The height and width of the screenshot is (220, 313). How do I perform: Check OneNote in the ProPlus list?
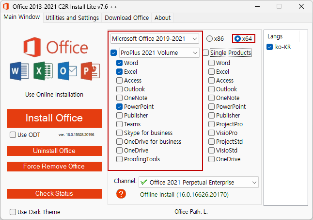[x=119, y=98]
